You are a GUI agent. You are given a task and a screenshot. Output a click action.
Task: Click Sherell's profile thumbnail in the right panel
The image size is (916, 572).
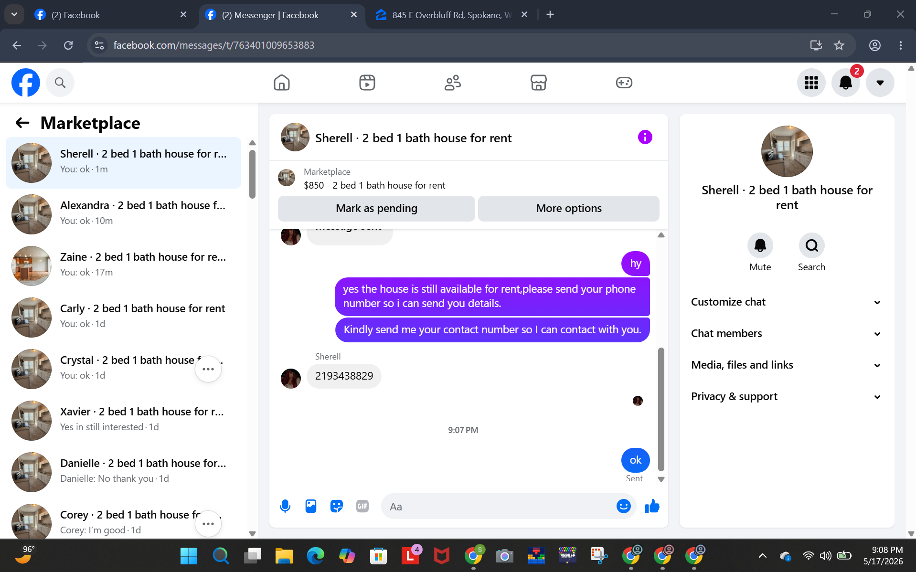(x=787, y=151)
